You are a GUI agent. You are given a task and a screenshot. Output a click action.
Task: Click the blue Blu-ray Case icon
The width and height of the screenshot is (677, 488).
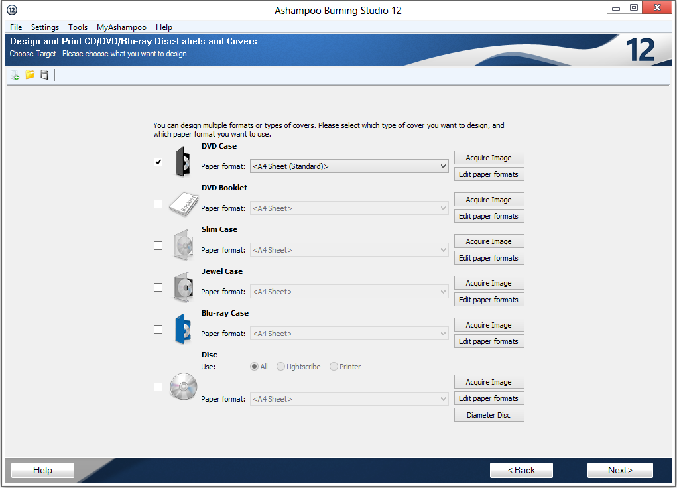pos(183,329)
